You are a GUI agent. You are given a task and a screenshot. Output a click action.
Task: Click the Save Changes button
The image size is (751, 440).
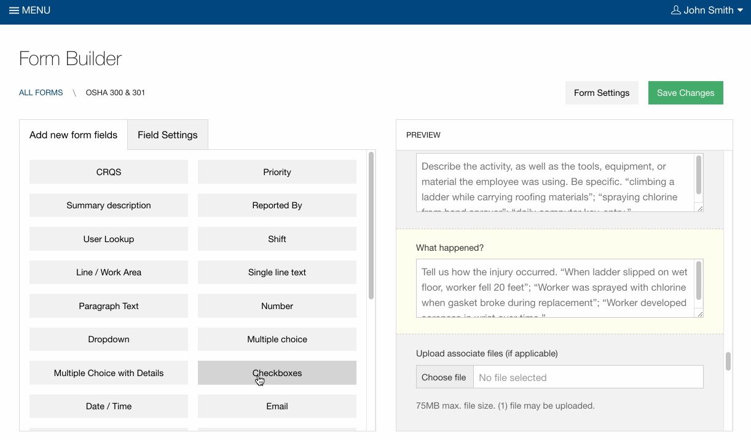(685, 93)
